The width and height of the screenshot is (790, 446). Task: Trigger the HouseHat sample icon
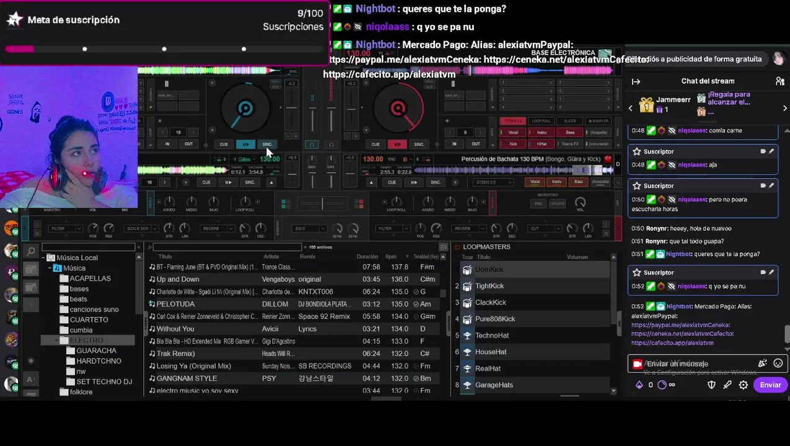pyautogui.click(x=467, y=352)
